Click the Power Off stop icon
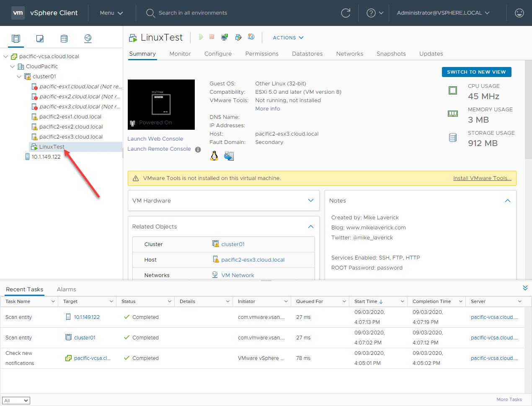Image resolution: width=532 pixels, height=406 pixels. (x=212, y=37)
